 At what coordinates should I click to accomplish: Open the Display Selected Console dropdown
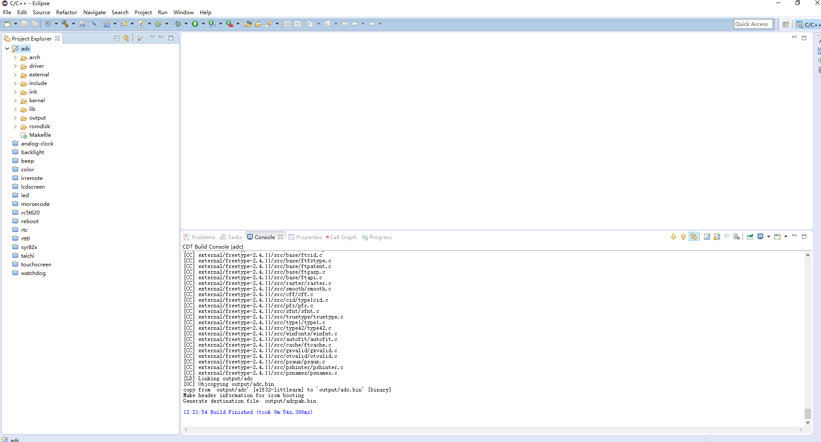[768, 237]
